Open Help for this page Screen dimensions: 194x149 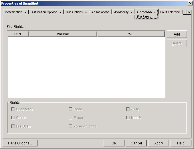(181, 143)
